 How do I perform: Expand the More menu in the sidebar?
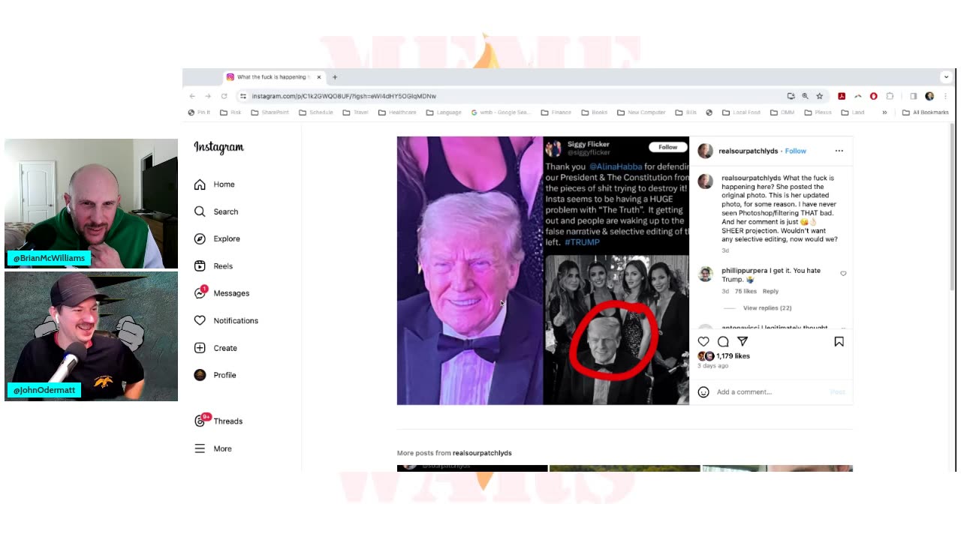click(212, 448)
